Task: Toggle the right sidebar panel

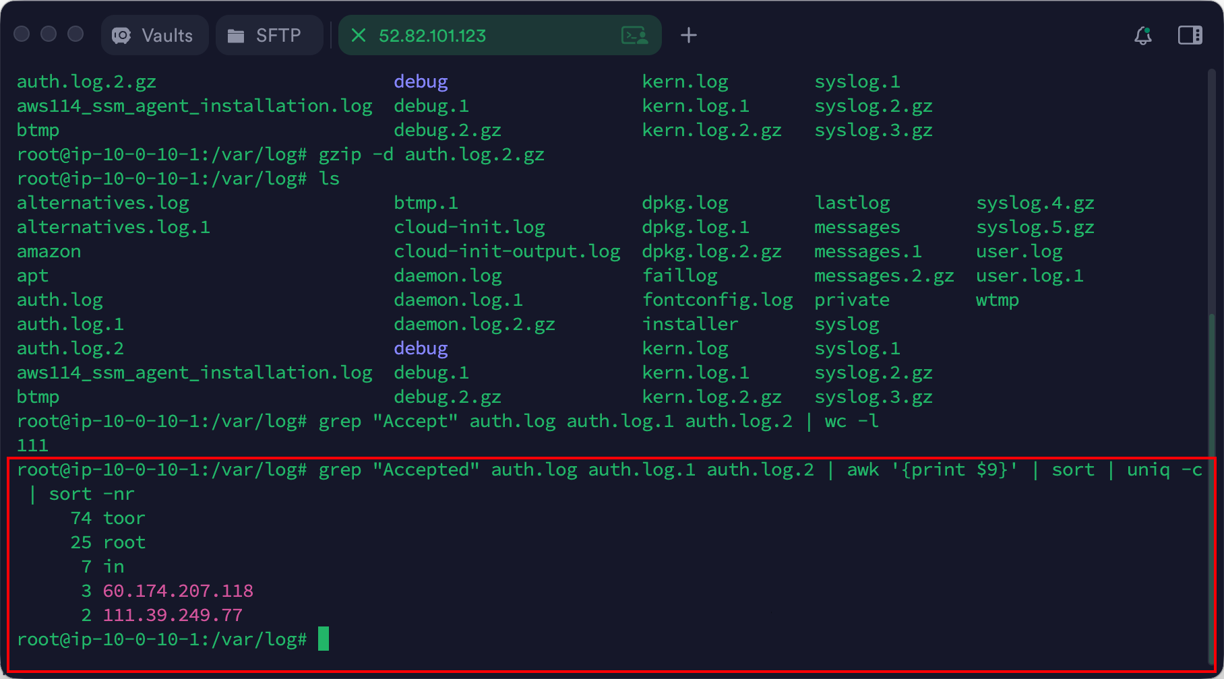Action: (x=1190, y=35)
